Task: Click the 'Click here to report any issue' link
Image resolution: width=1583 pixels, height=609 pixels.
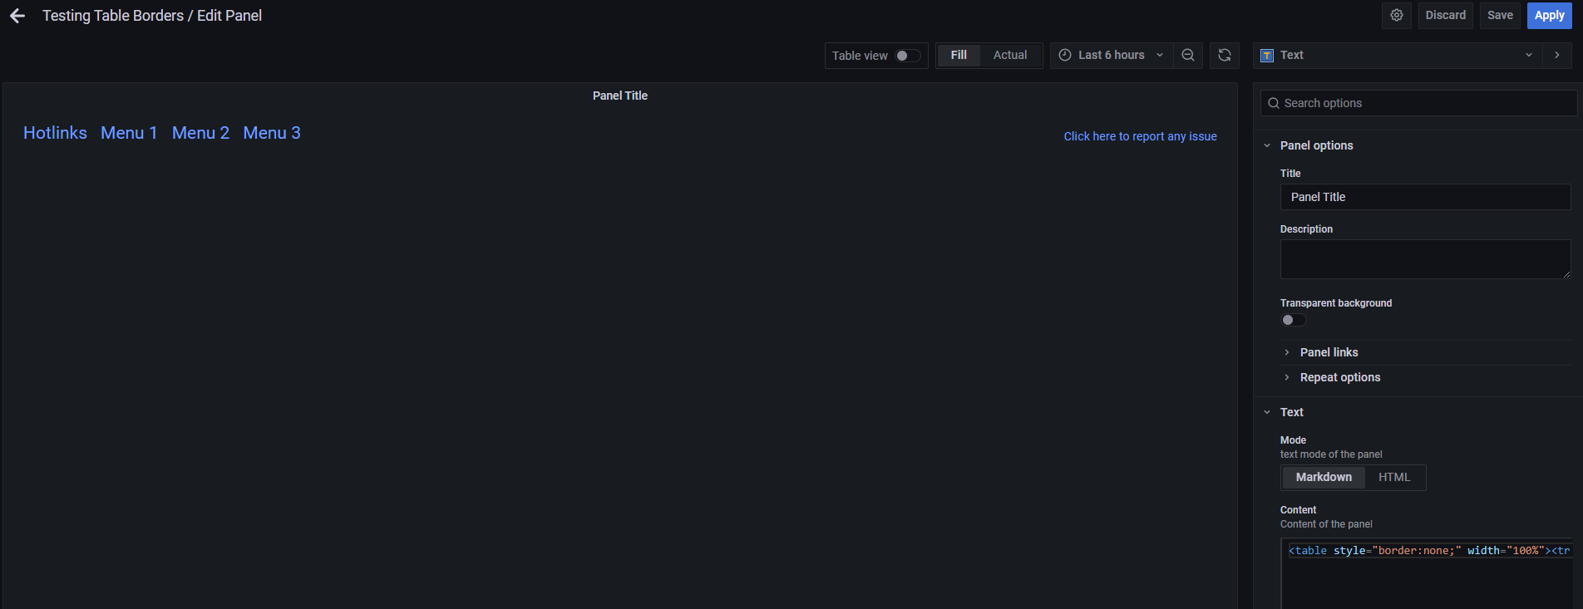Action: 1140,136
